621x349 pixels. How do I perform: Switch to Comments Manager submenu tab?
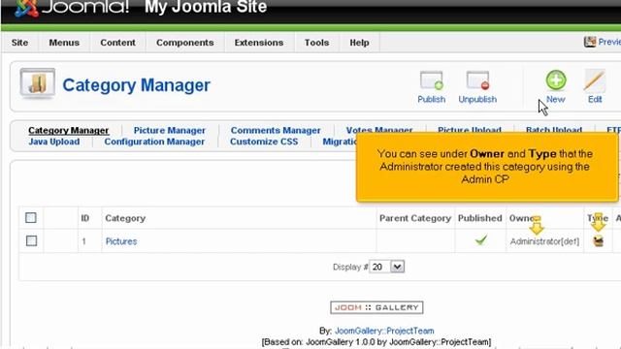276,130
